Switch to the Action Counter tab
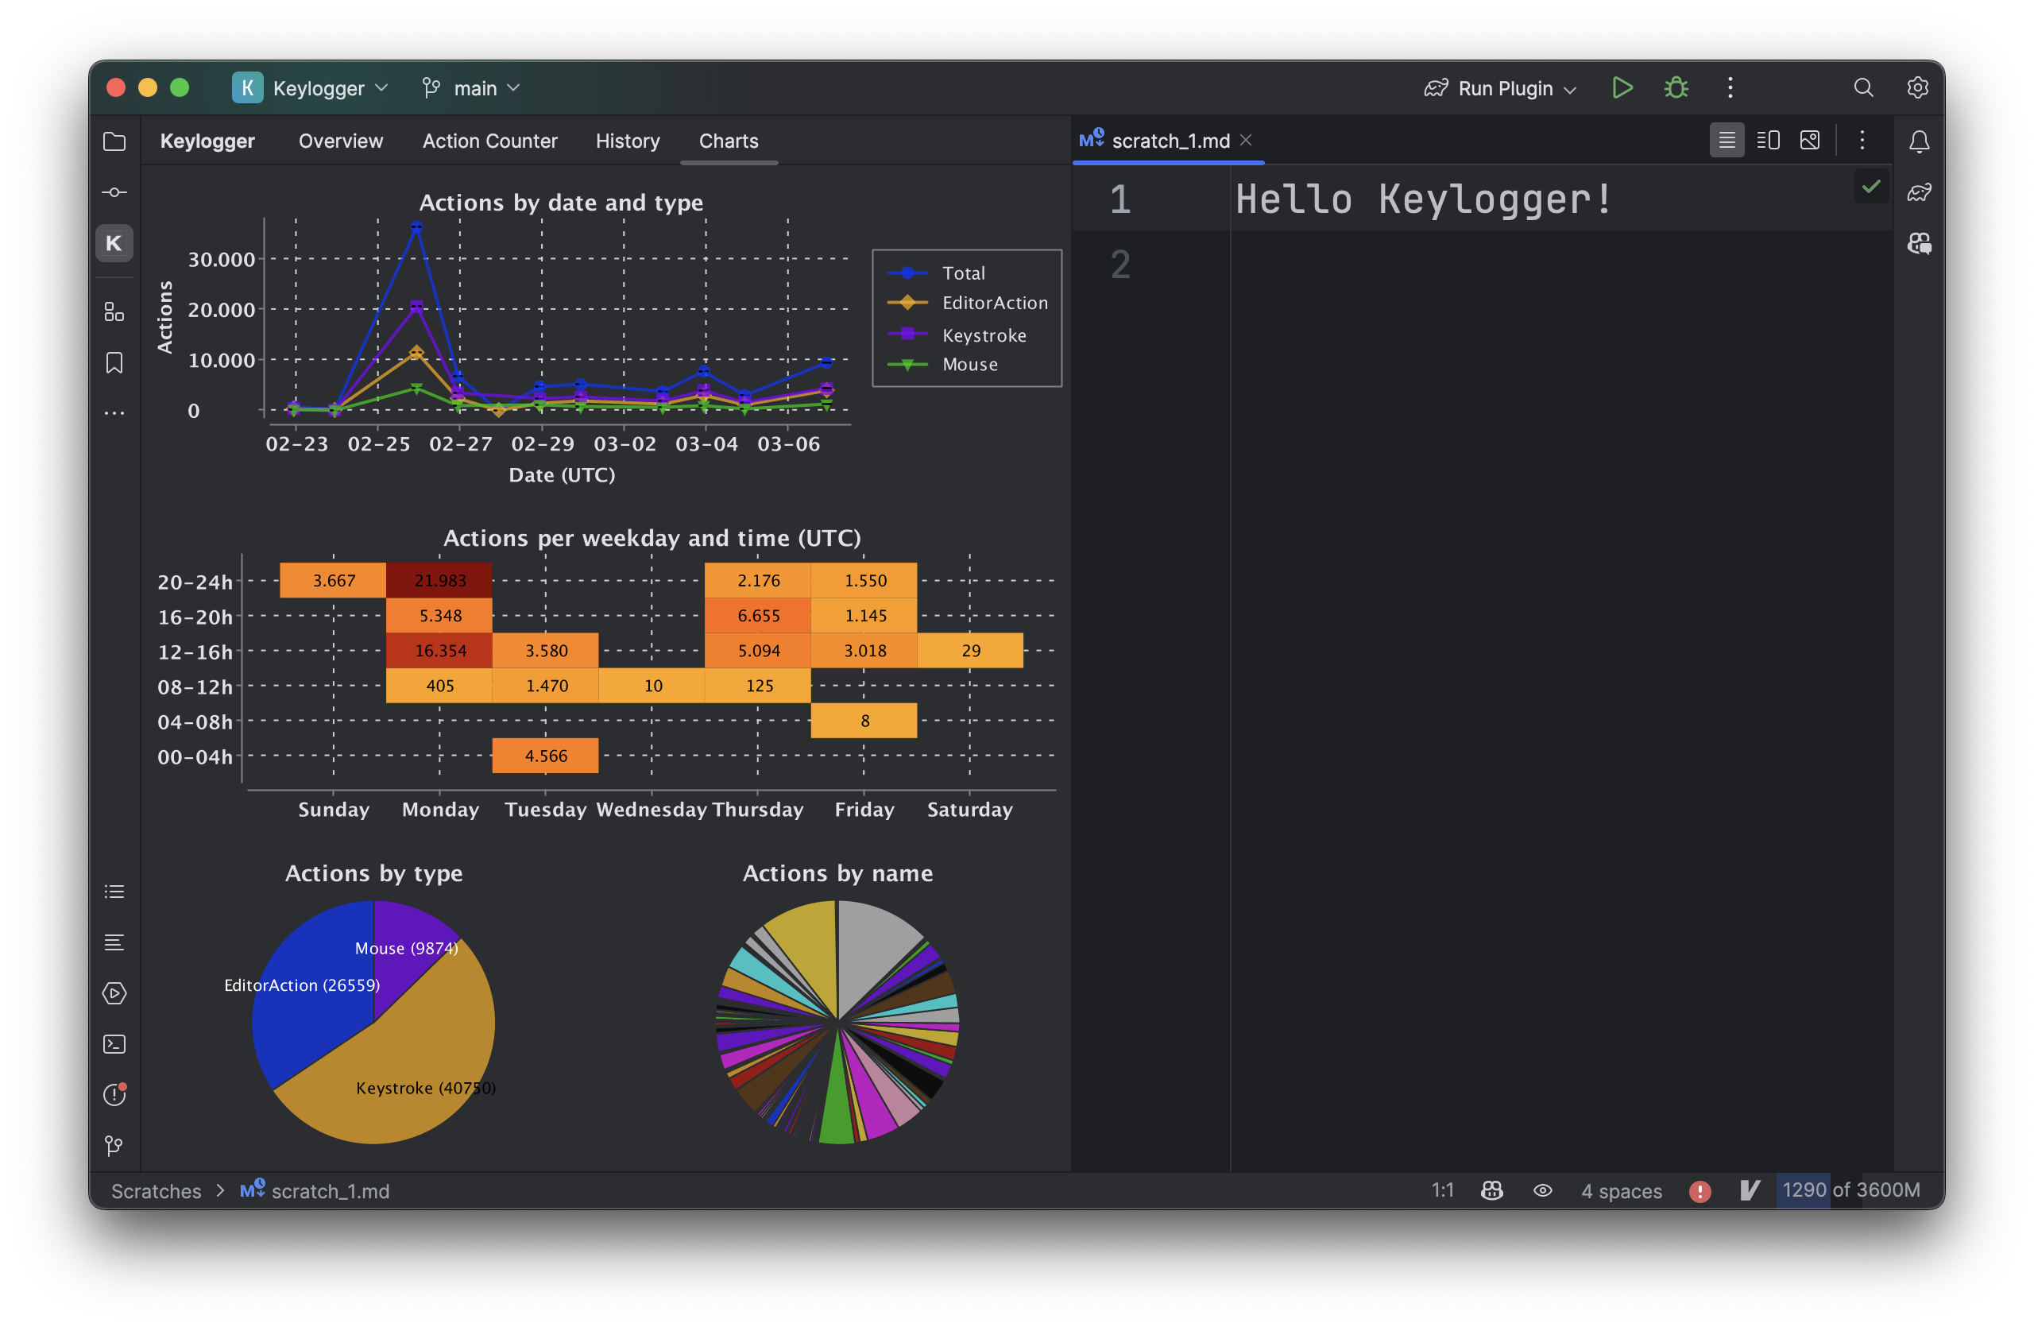This screenshot has height=1327, width=2034. (x=489, y=141)
